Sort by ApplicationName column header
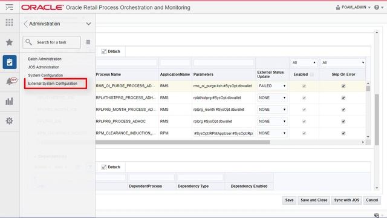The image size is (387, 218). tap(175, 74)
